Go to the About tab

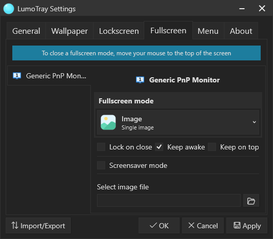coord(241,31)
